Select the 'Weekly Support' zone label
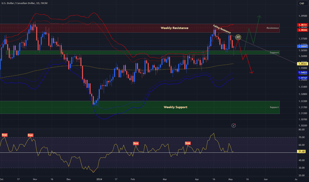Image resolution: width=309 pixels, height=182 pixels. [175, 107]
